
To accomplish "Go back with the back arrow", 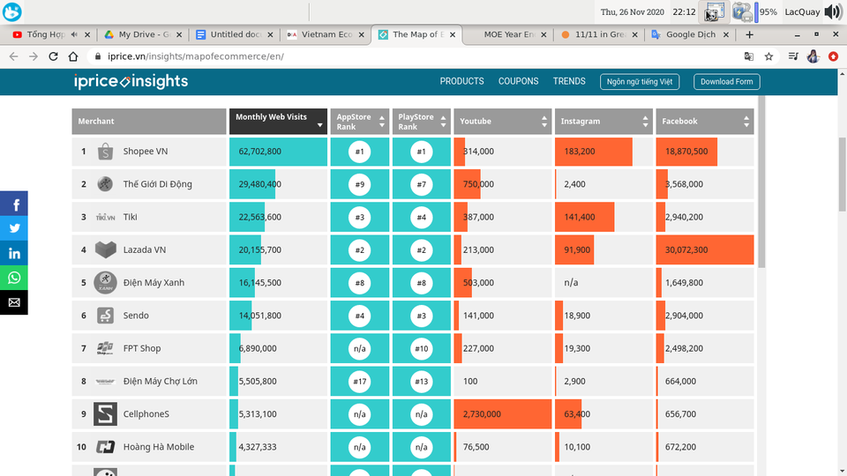I will pos(13,56).
